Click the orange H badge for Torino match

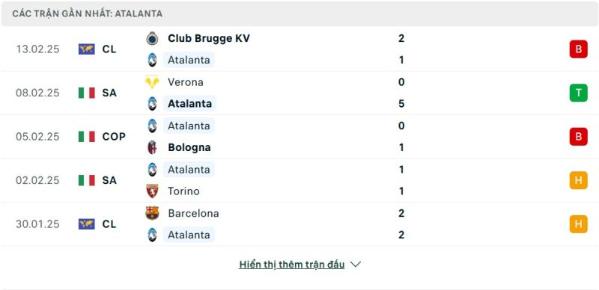578,180
